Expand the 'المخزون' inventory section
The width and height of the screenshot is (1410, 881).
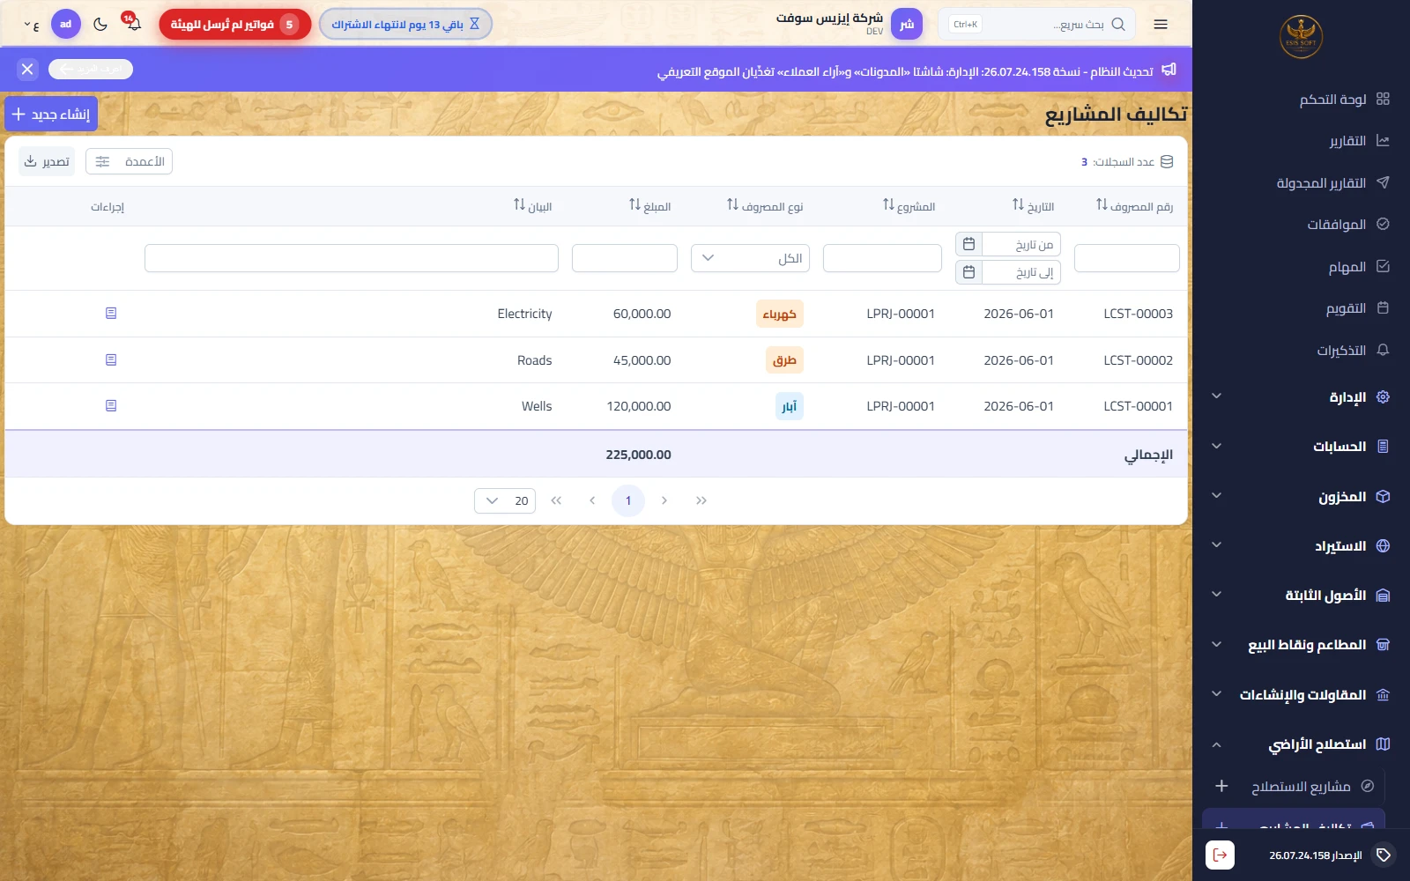pos(1301,496)
